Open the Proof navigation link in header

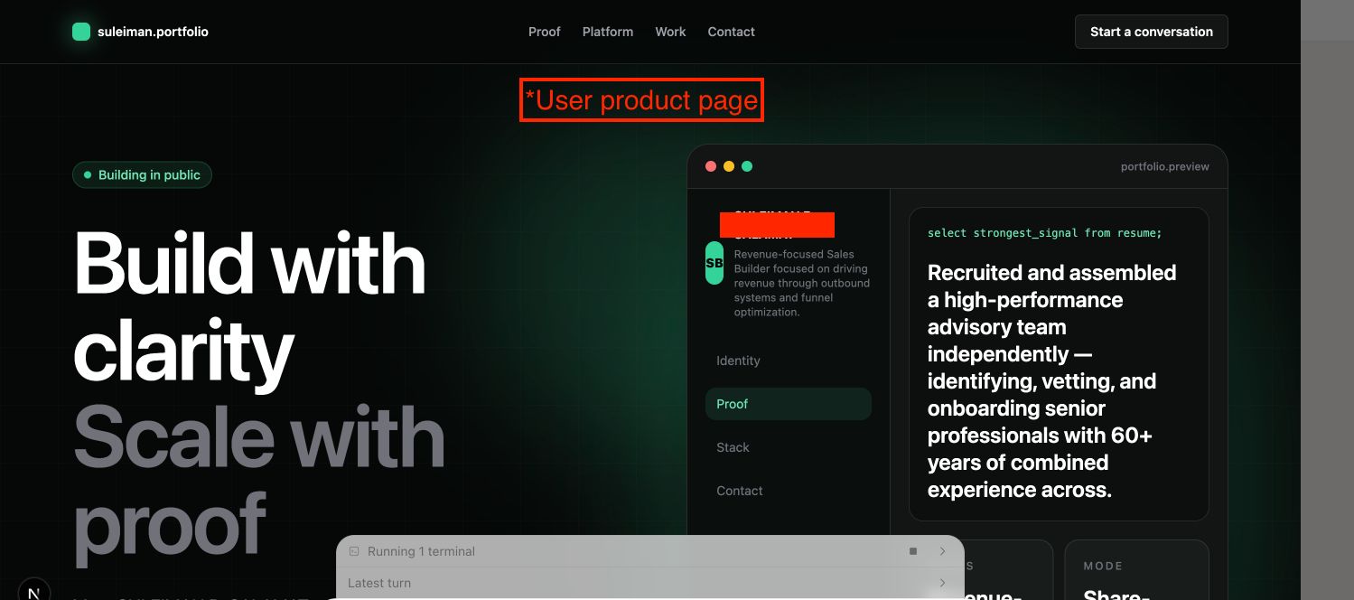(x=544, y=32)
